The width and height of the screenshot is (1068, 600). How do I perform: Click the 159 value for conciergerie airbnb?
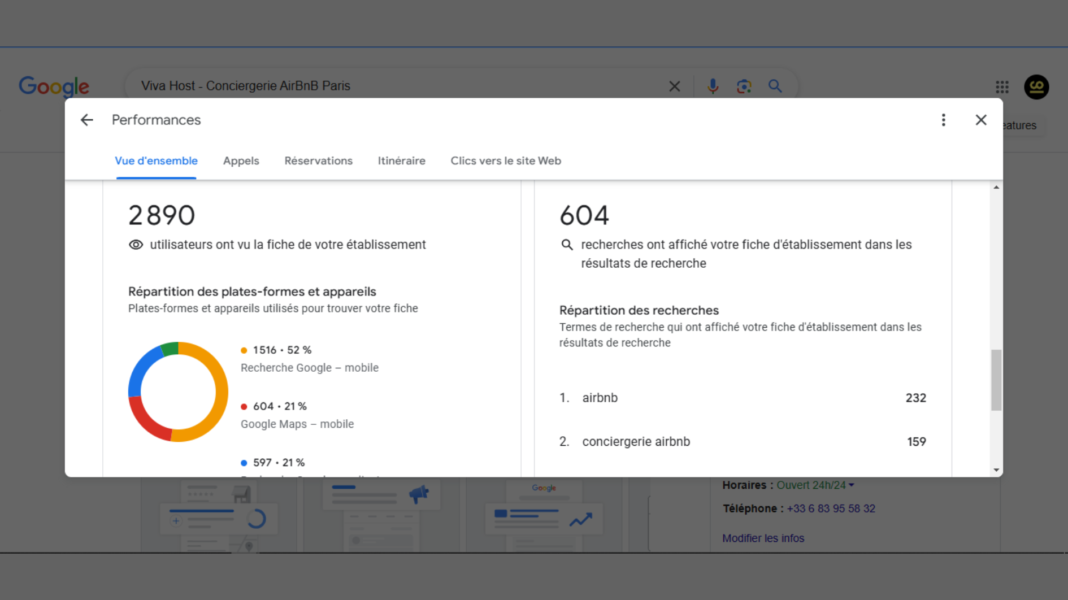pos(917,442)
